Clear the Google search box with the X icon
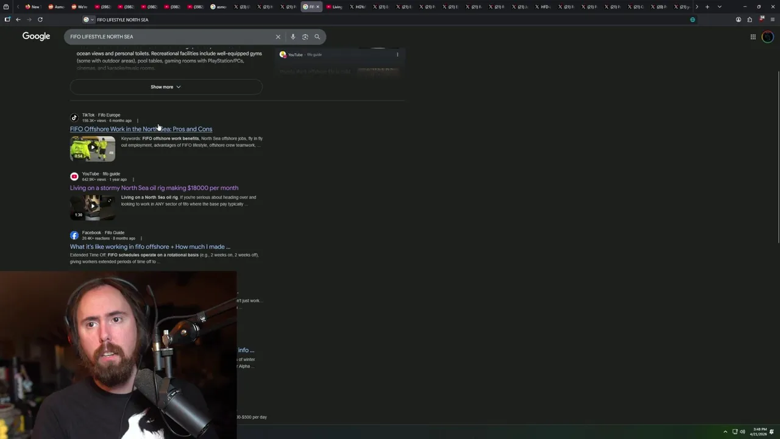This screenshot has height=439, width=780. pos(278,37)
